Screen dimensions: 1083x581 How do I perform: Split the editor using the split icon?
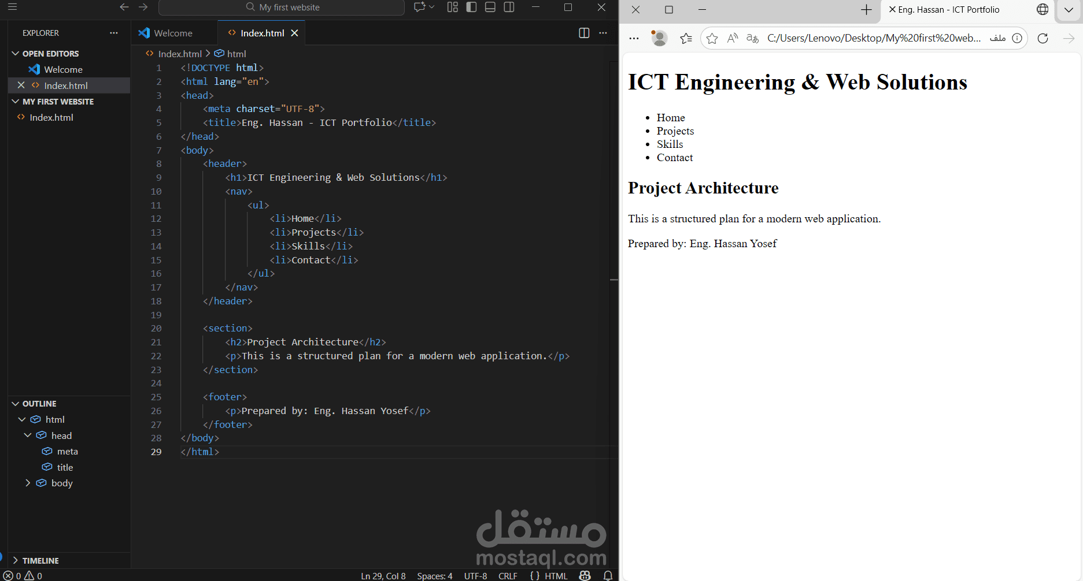(583, 33)
